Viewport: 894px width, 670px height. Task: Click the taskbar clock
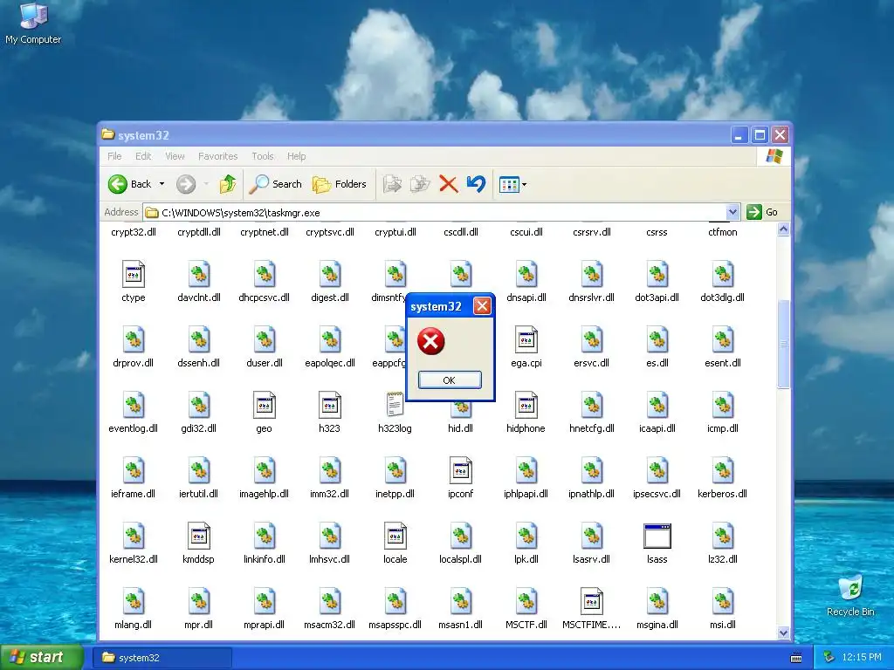(x=862, y=658)
